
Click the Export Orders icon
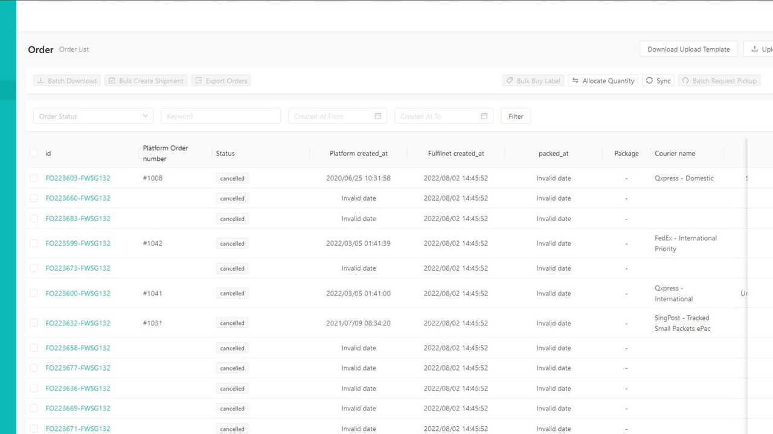(197, 80)
